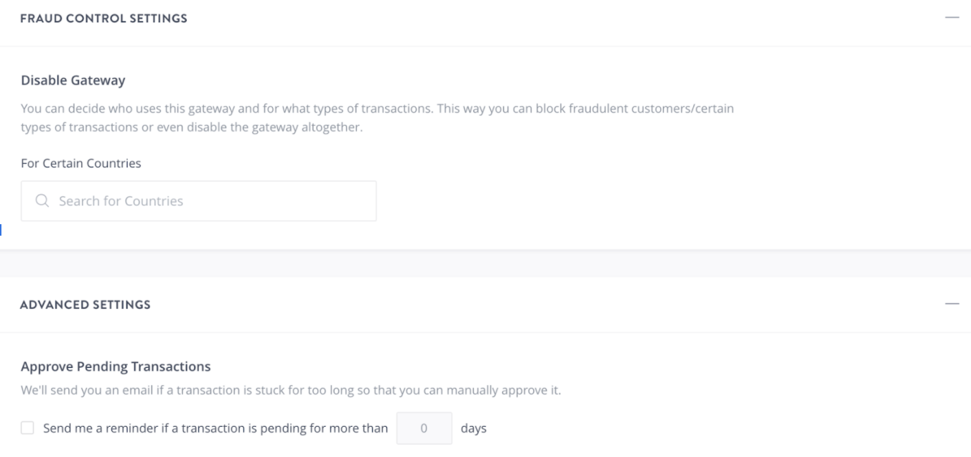Focus the Search for Countries field
971x457 pixels.
click(208, 201)
